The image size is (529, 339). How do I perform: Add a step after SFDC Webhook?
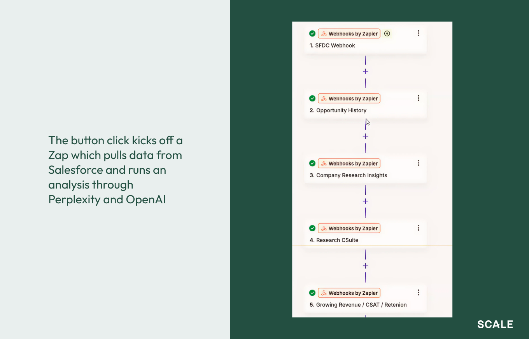point(365,72)
